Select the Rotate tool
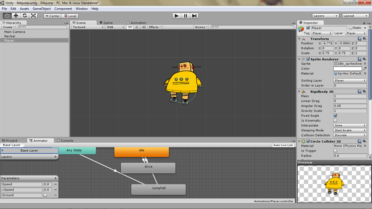 point(25,16)
